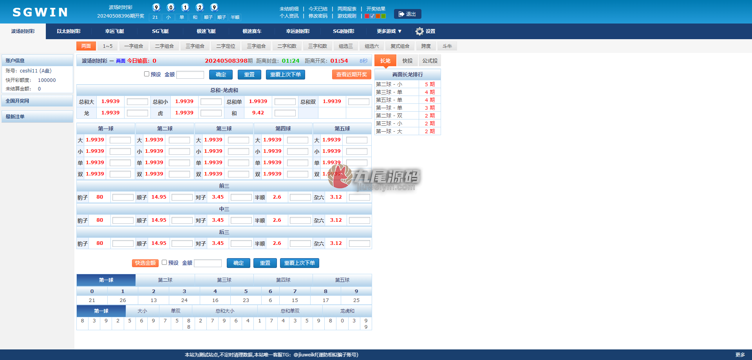The height and width of the screenshot is (360, 752).
Task: Open the 三字组合 bet type tab
Action: (195, 46)
